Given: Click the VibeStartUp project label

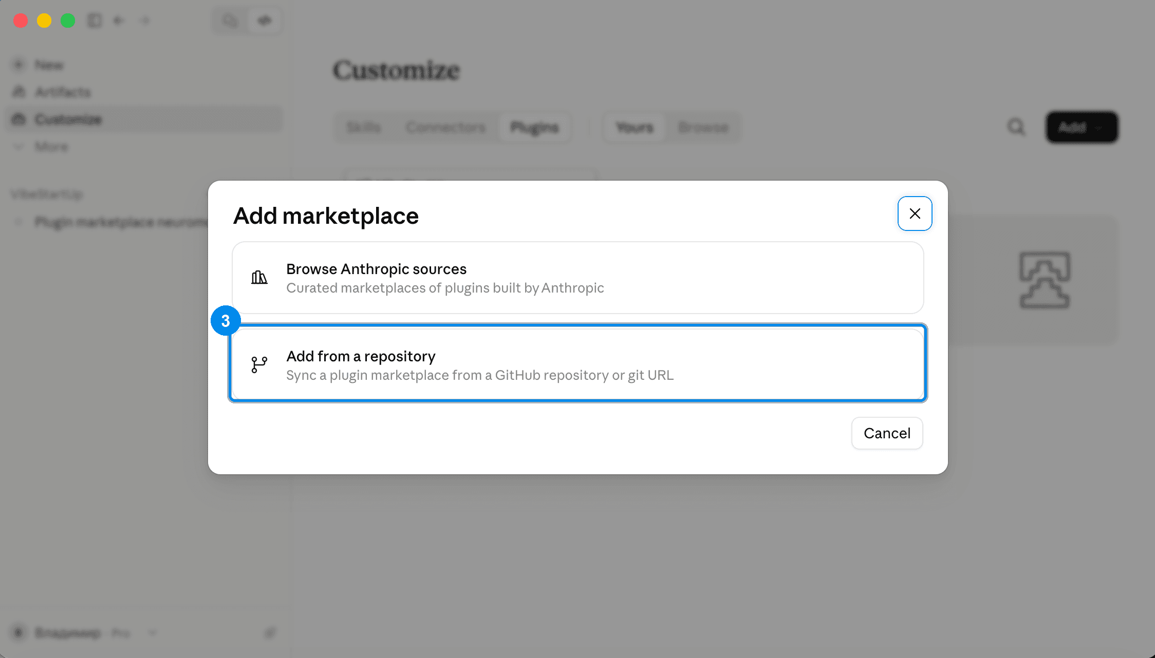Looking at the screenshot, I should [47, 195].
